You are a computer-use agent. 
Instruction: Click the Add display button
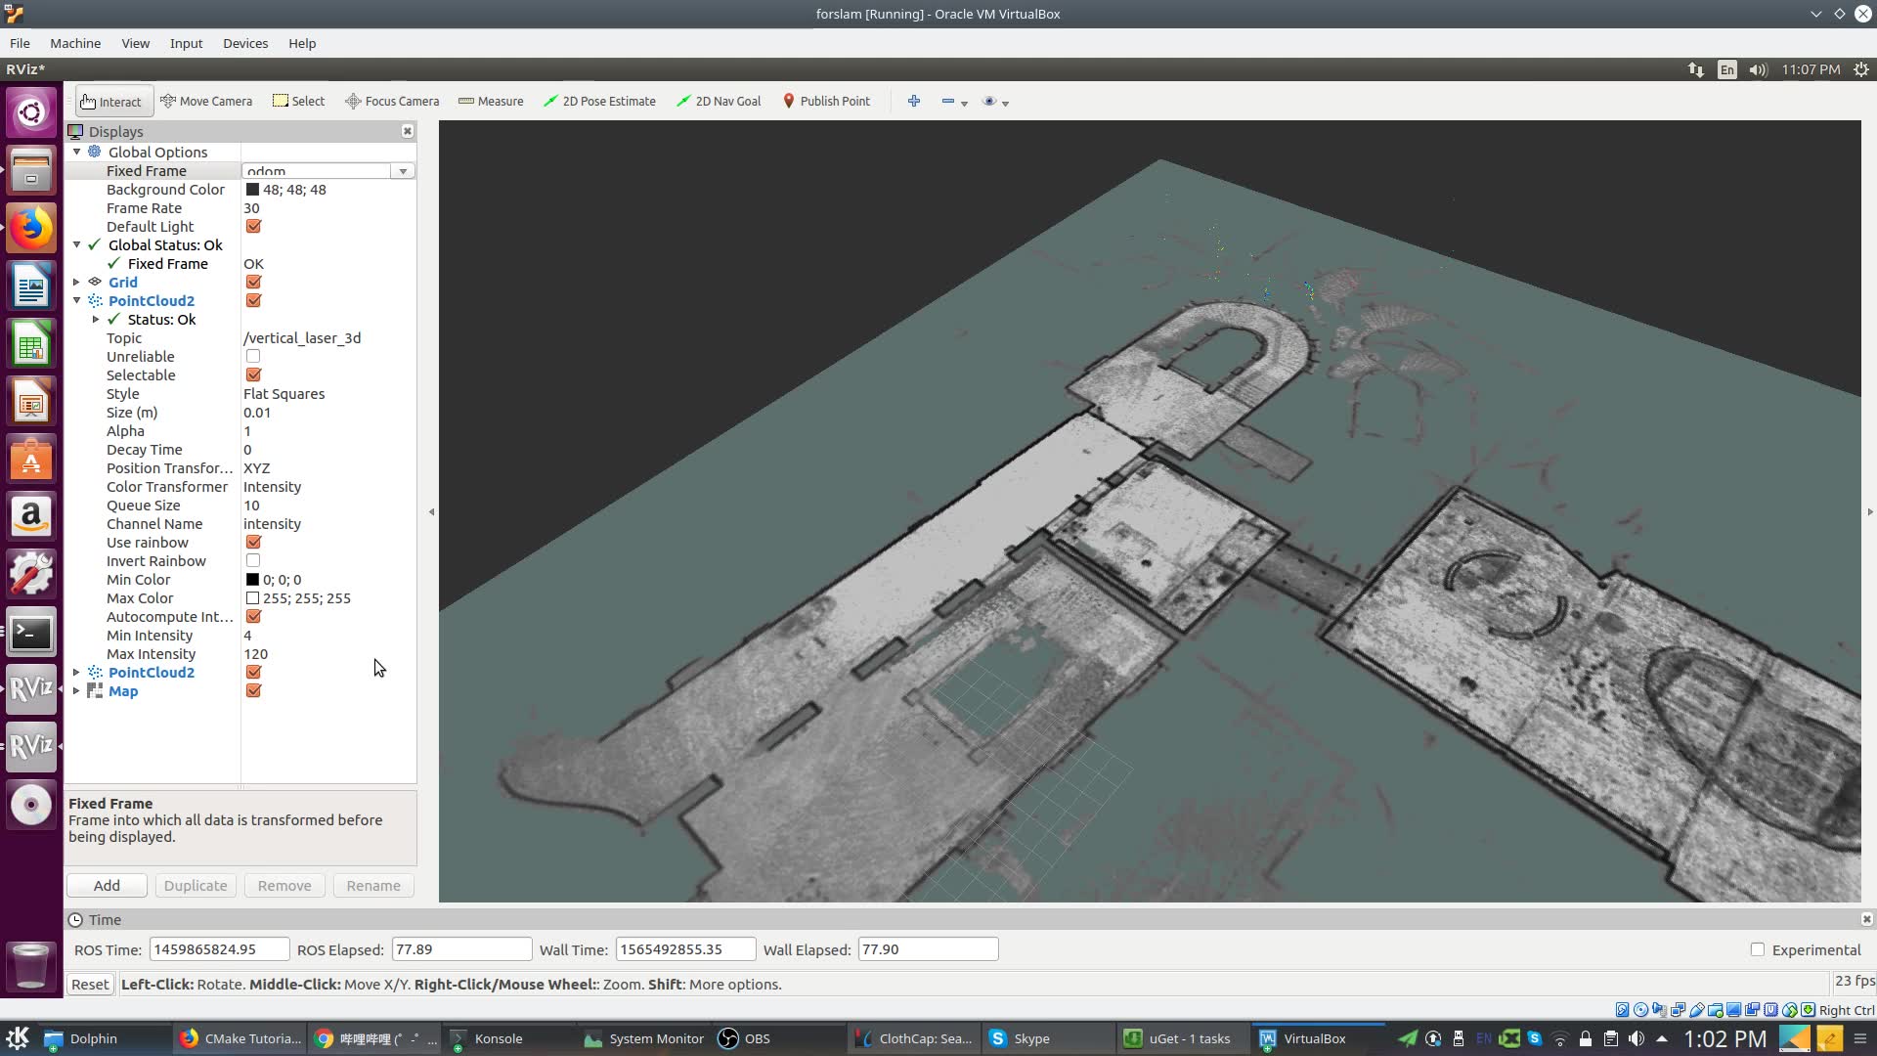[107, 885]
